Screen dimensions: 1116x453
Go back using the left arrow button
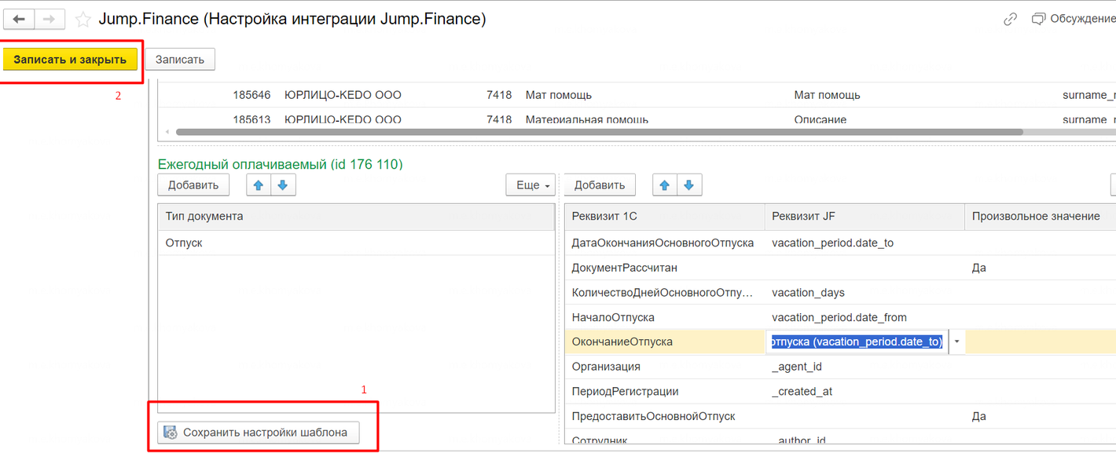coord(19,20)
